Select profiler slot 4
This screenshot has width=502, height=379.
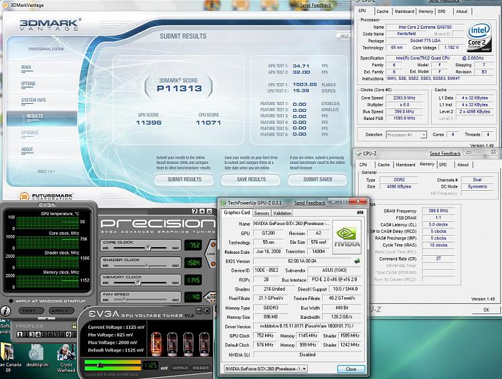coord(38,334)
